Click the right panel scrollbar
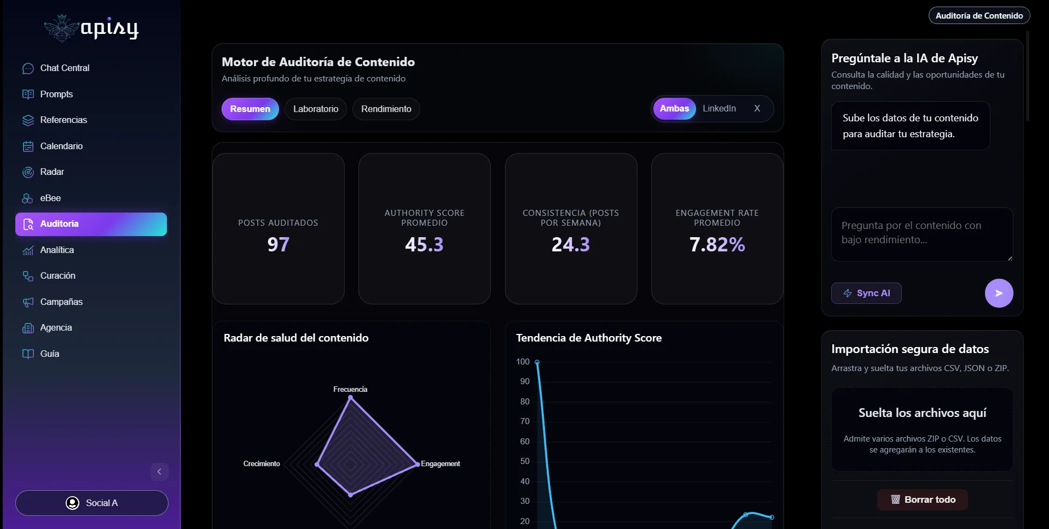The image size is (1049, 529). pyautogui.click(x=1028, y=77)
